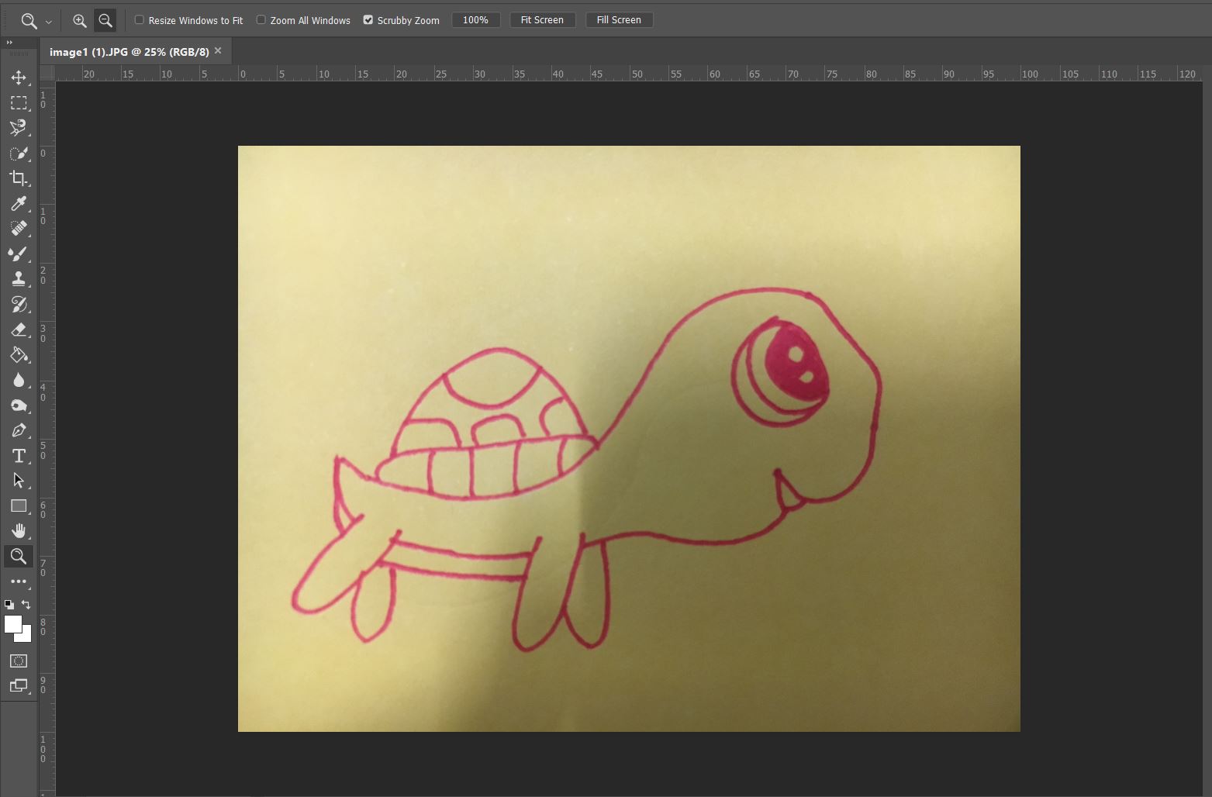Image resolution: width=1212 pixels, height=797 pixels.
Task: Select the Rectangular Marquee tool
Action: 19,103
